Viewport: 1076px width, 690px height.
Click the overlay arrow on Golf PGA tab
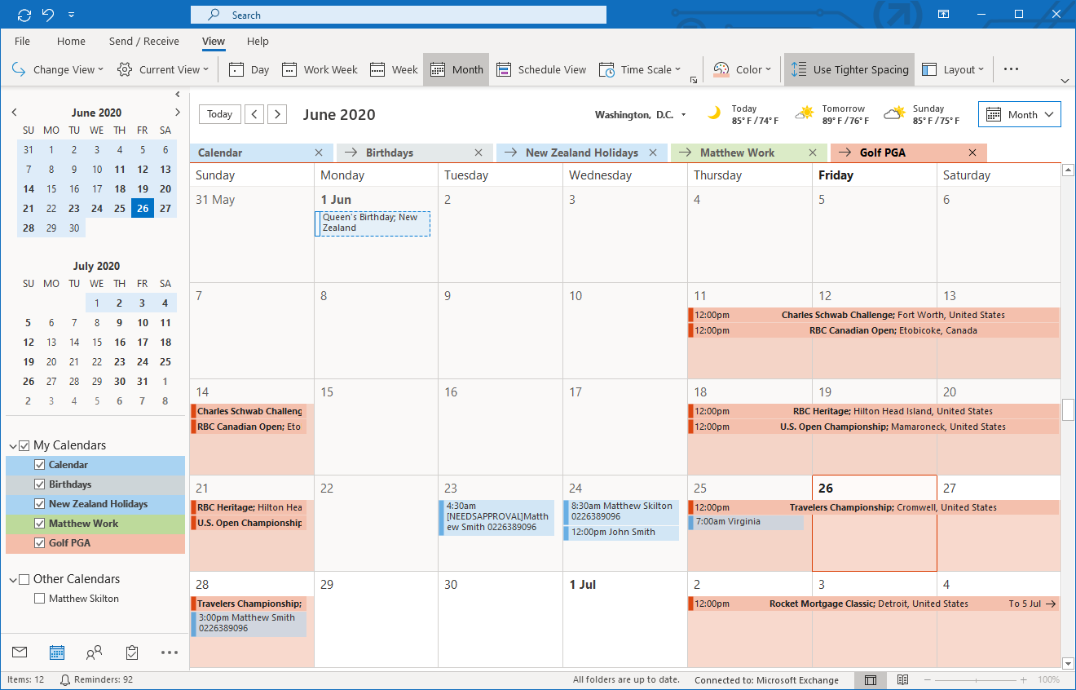[845, 153]
